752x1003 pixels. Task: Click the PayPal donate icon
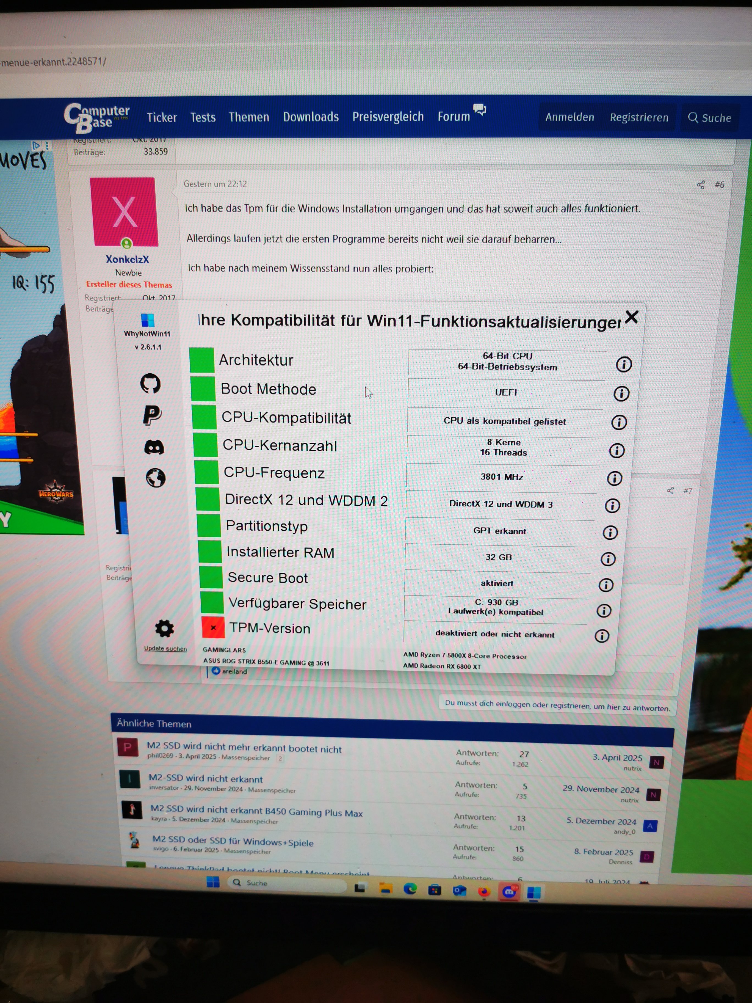(152, 415)
